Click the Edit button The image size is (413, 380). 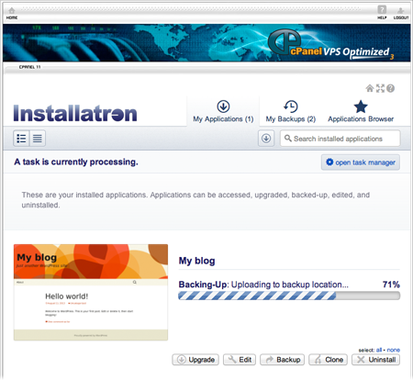click(x=240, y=360)
